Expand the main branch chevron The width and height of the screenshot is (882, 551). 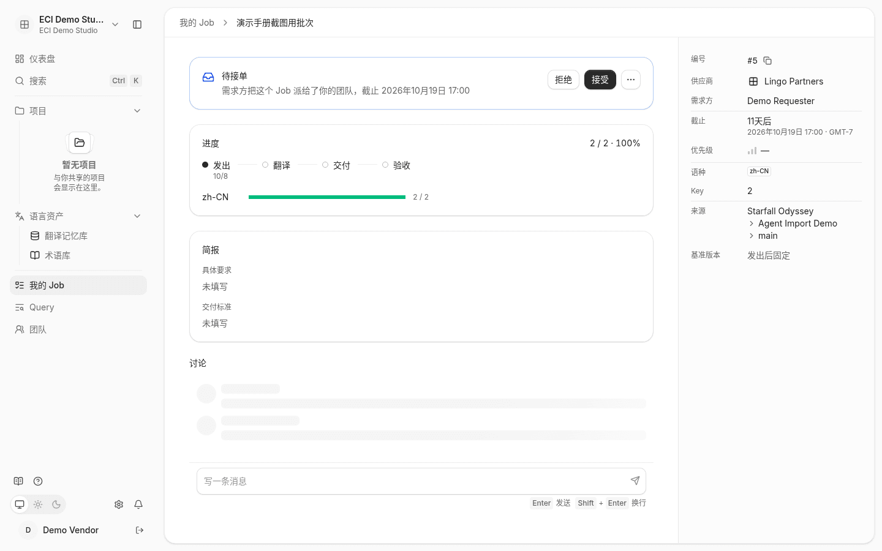click(752, 236)
